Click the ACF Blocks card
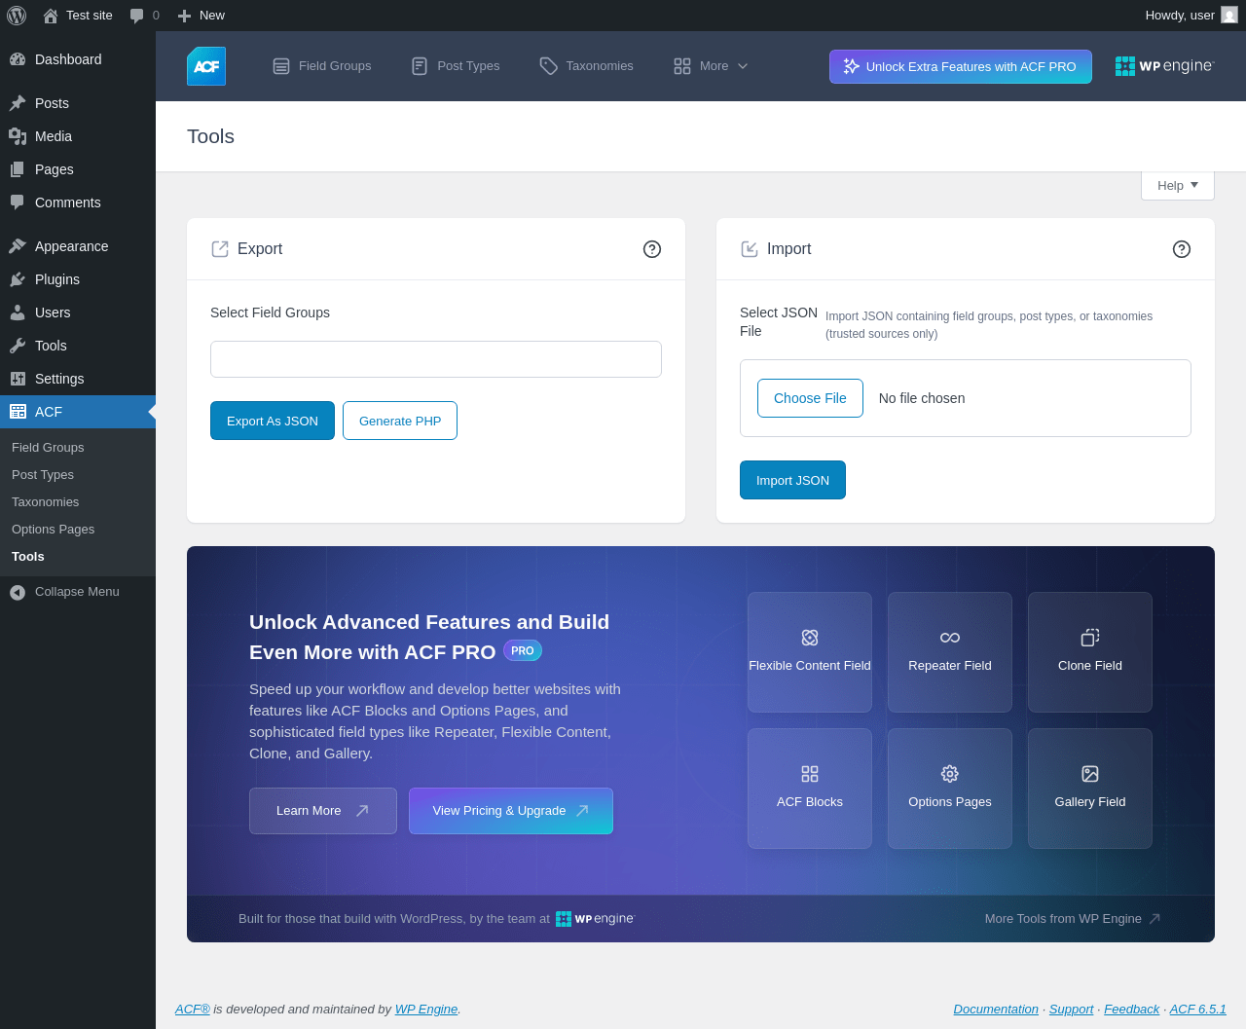Viewport: 1246px width, 1029px height. (810, 789)
